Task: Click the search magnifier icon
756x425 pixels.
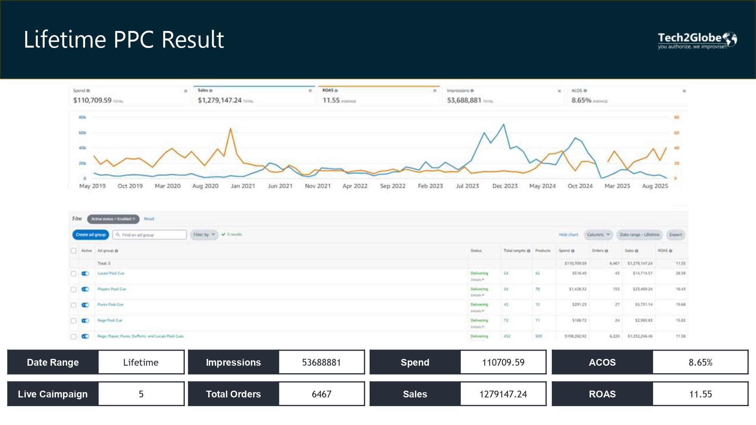Action: [118, 235]
